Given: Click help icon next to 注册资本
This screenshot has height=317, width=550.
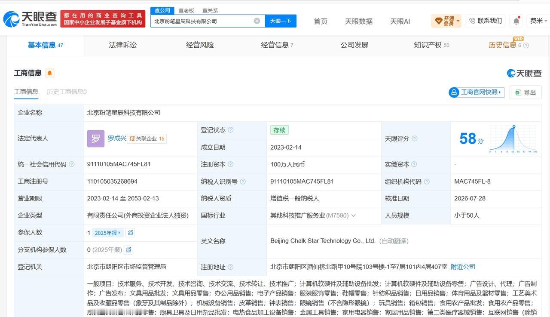Looking at the screenshot, I should tap(231, 164).
